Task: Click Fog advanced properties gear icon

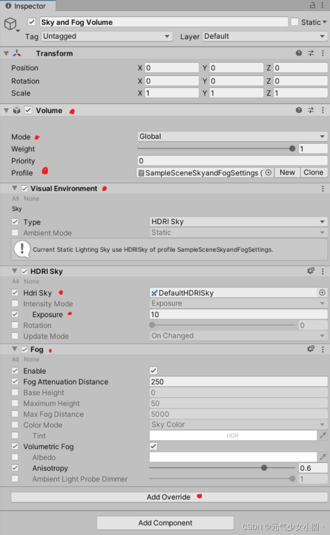Action: tap(311, 349)
